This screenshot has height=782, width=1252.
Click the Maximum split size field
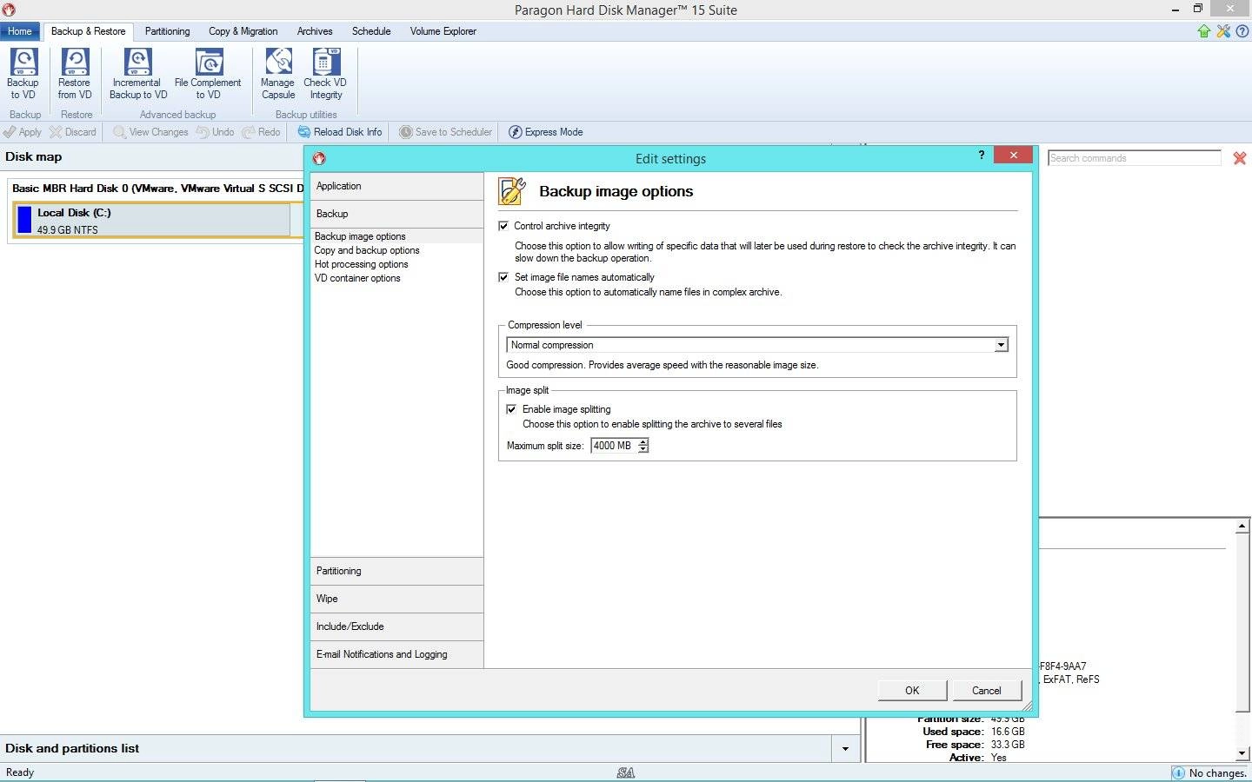(614, 446)
